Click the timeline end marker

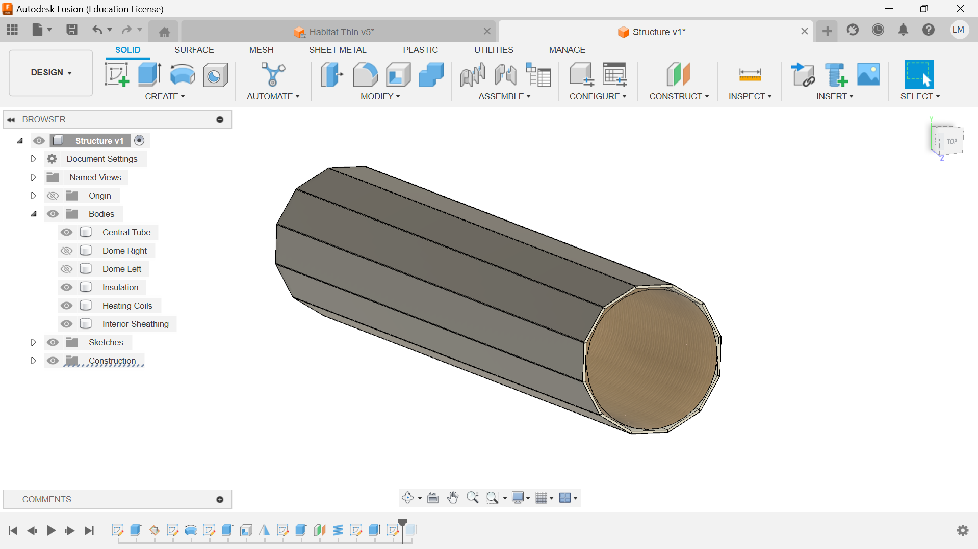(x=402, y=530)
